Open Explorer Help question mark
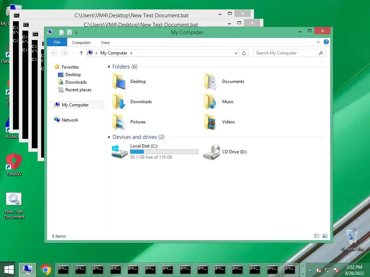This screenshot has height=277, width=370. (326, 42)
